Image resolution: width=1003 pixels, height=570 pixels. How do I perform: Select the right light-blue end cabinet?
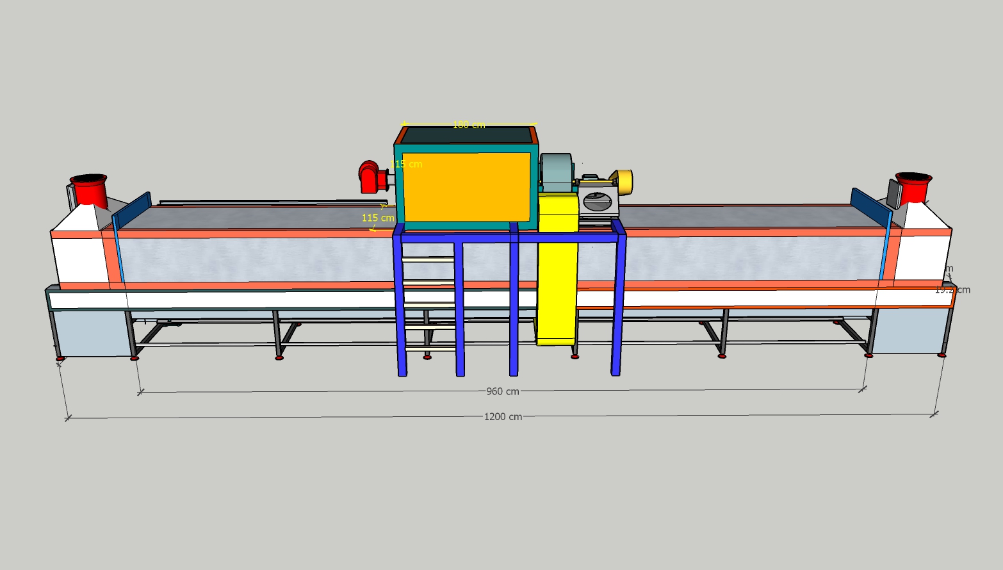(x=908, y=330)
